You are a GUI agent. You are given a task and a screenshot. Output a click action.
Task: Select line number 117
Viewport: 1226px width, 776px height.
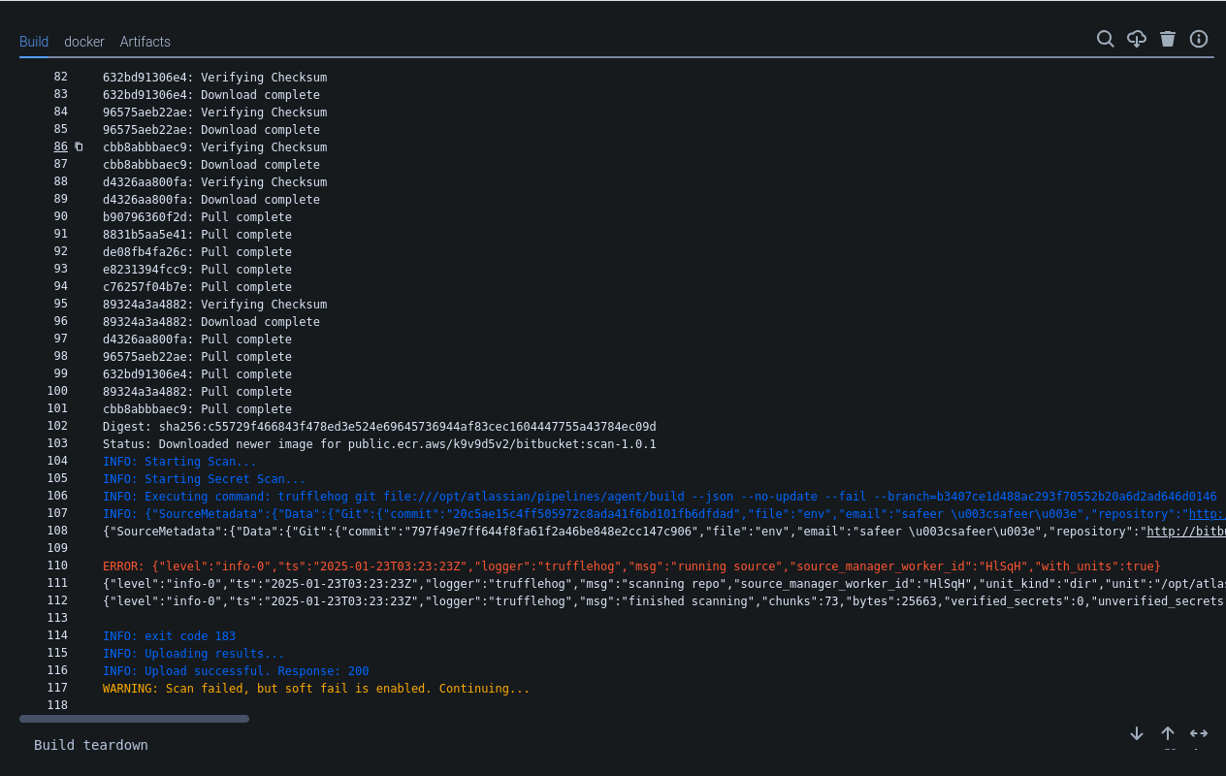tap(57, 689)
